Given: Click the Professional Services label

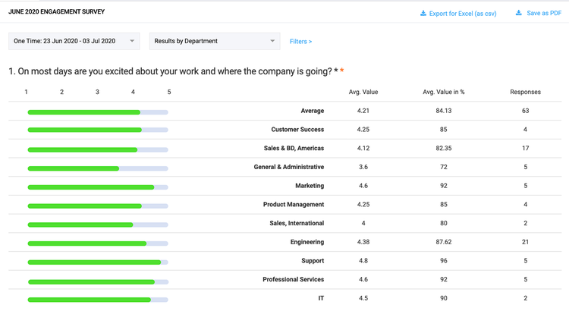Looking at the screenshot, I should coord(293,280).
